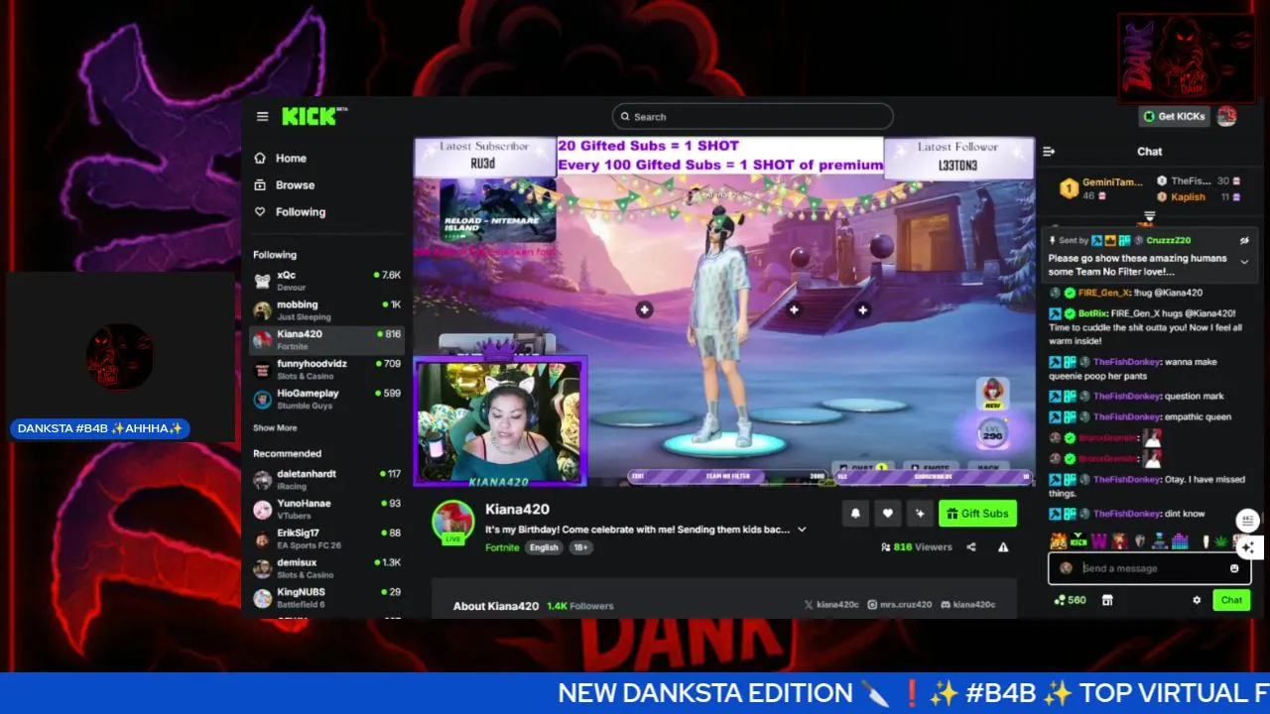The width and height of the screenshot is (1270, 714).
Task: Expand the stream title description chevron
Action: pyautogui.click(x=802, y=530)
